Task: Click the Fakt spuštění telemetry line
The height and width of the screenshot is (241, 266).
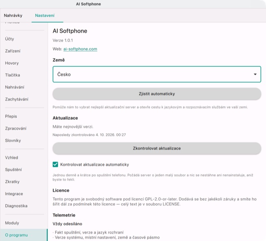Action: coord(88,232)
